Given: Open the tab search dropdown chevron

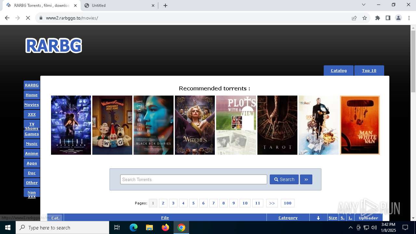Looking at the screenshot, I should coord(364,5).
